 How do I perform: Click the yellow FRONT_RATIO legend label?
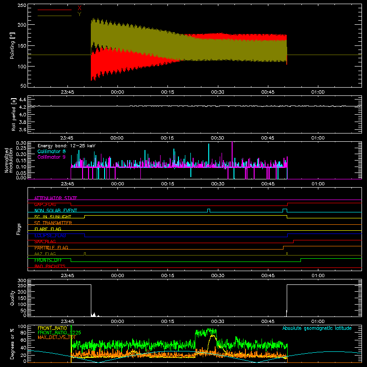coord(52,328)
